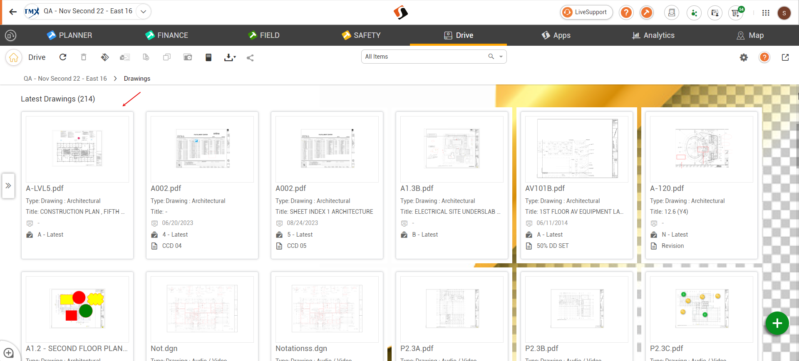Click the CCD 04 set label

pyautogui.click(x=172, y=246)
